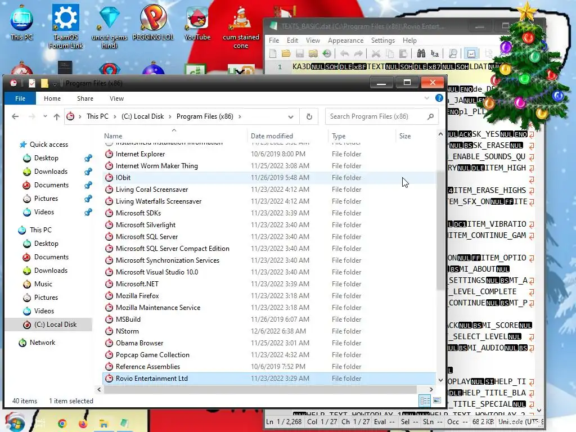Launch the PEGGING LOL desktop shortcut
576x432 pixels.
(x=153, y=22)
